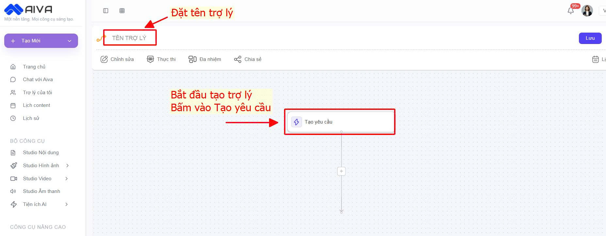The width and height of the screenshot is (606, 236).
Task: Click the notification bell icon
Action: (570, 11)
